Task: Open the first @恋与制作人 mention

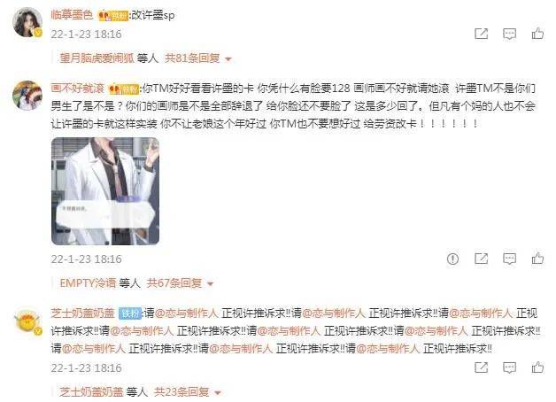Action: [x=187, y=313]
